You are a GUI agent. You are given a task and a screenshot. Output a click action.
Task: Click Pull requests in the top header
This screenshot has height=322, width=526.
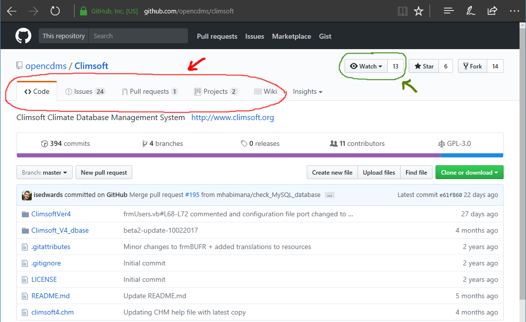coord(217,36)
